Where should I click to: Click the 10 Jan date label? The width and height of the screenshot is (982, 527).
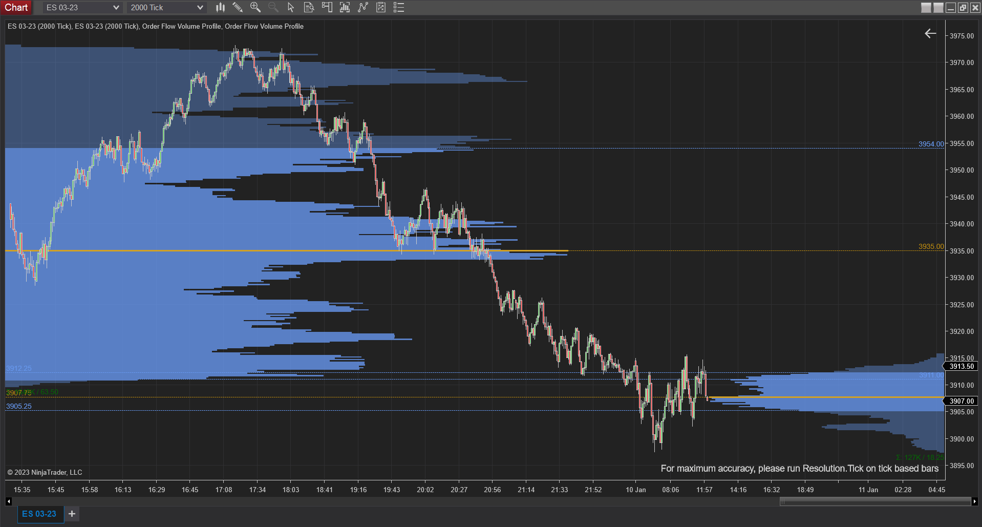636,490
